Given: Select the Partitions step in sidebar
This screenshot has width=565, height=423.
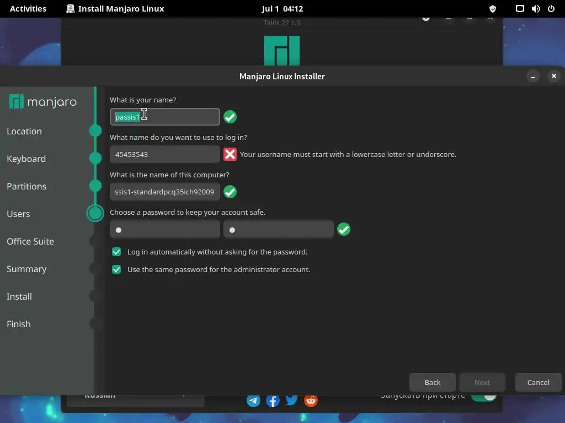Looking at the screenshot, I should (26, 186).
